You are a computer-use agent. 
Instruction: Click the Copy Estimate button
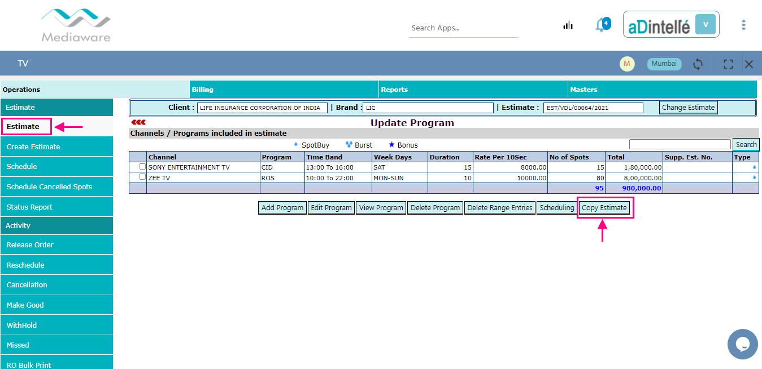pos(604,208)
